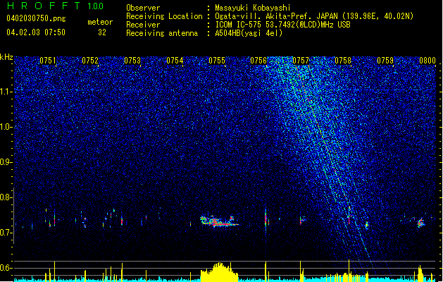Click the 0751 time marker

pyautogui.click(x=48, y=61)
